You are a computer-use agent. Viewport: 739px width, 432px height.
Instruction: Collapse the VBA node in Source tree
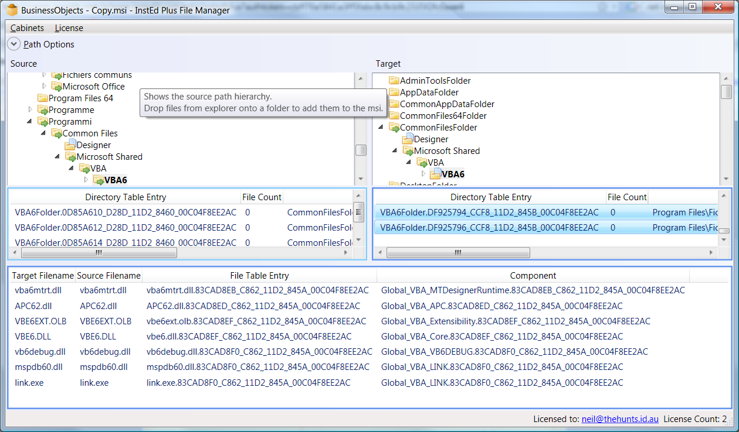pyautogui.click(x=72, y=169)
